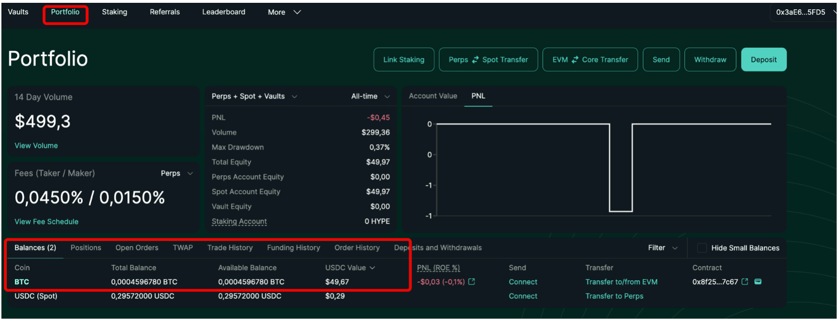
Task: Expand the More navigation menu
Action: click(x=284, y=12)
